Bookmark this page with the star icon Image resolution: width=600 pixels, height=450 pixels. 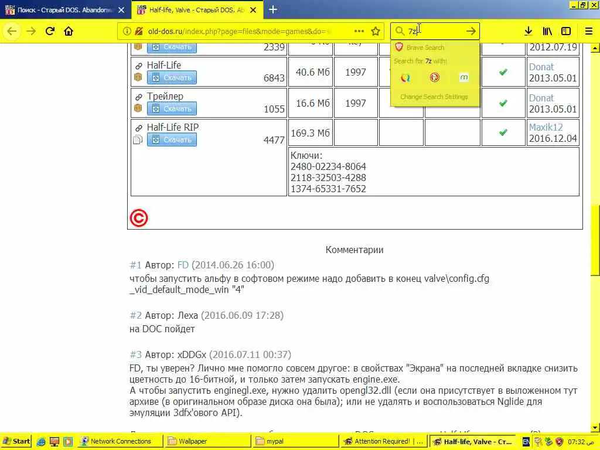click(376, 32)
